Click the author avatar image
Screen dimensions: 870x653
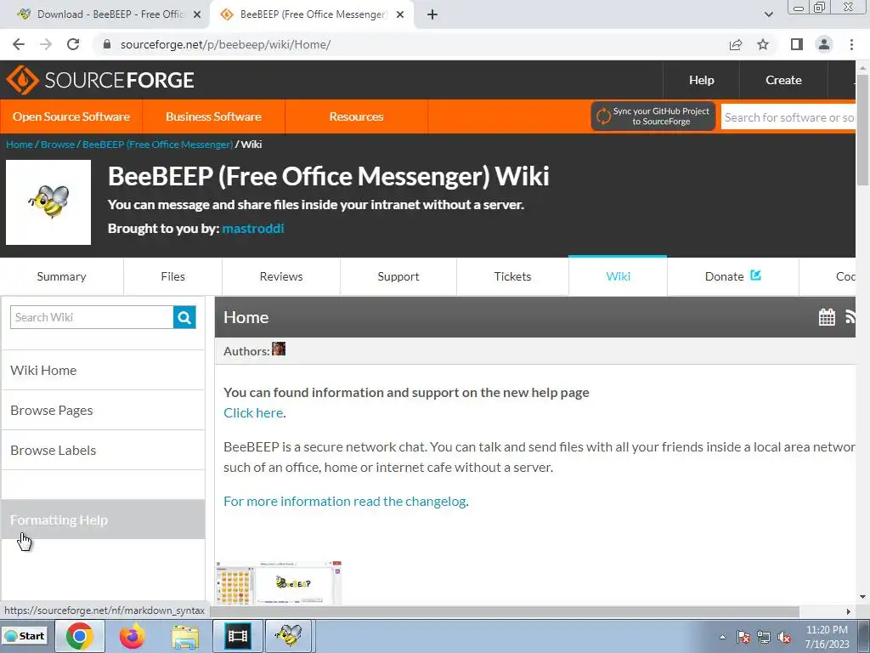click(x=279, y=349)
